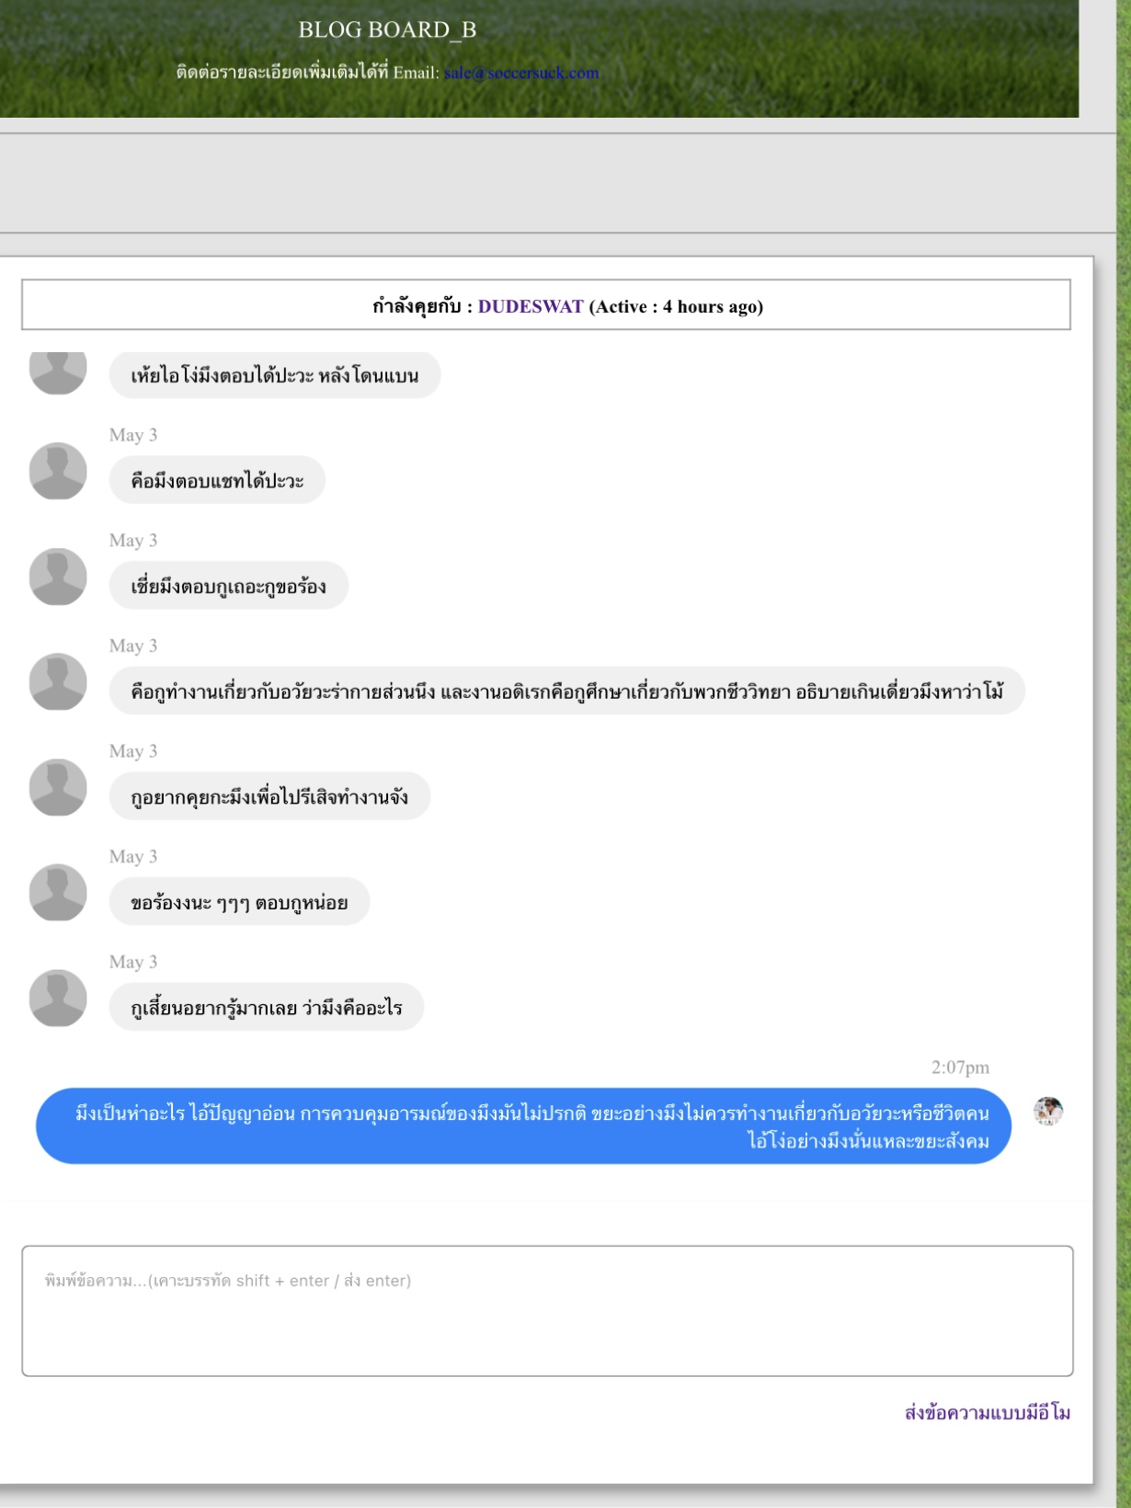Click the 2:07pm timestamp
Image resolution: width=1131 pixels, height=1508 pixels.
point(960,1067)
